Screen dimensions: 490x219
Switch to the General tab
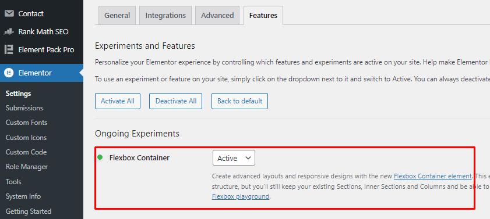click(117, 15)
